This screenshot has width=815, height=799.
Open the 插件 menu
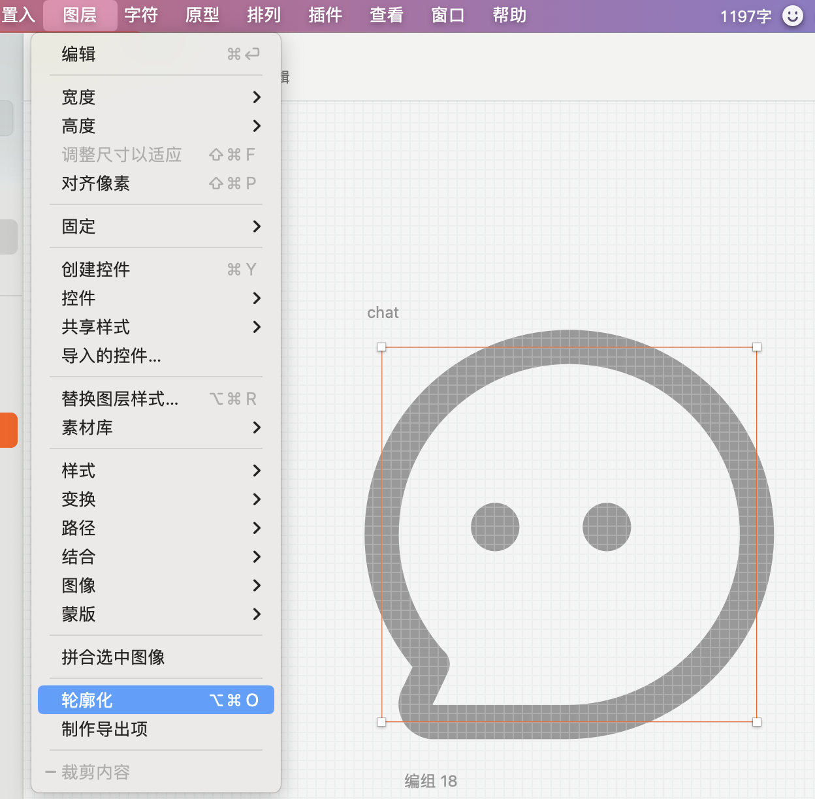[325, 15]
